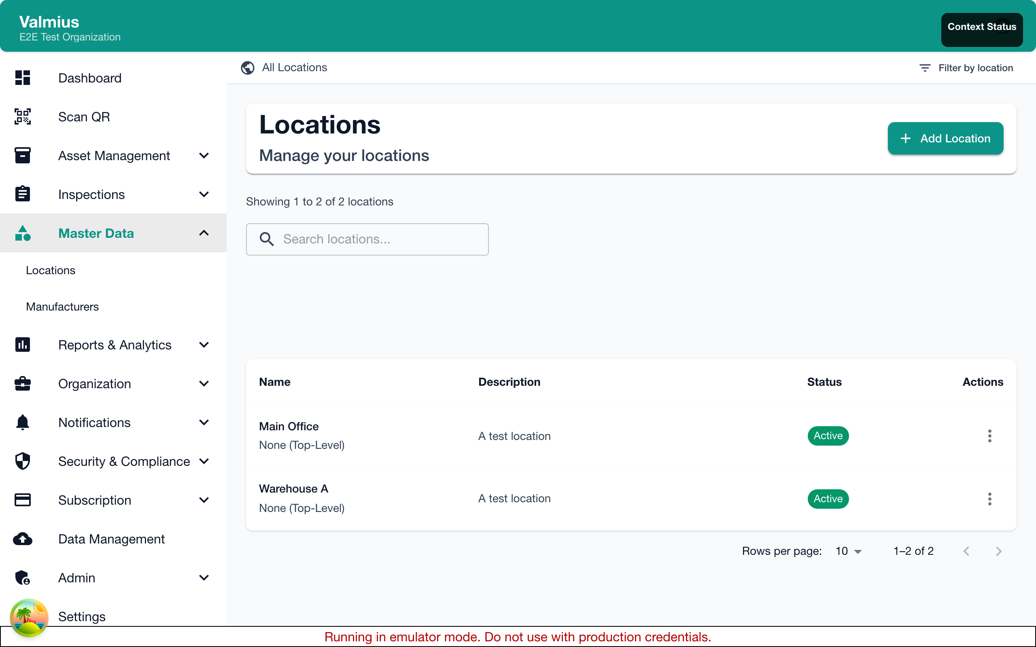The image size is (1036, 647).
Task: Expand the Reports & Analytics section
Action: (204, 345)
